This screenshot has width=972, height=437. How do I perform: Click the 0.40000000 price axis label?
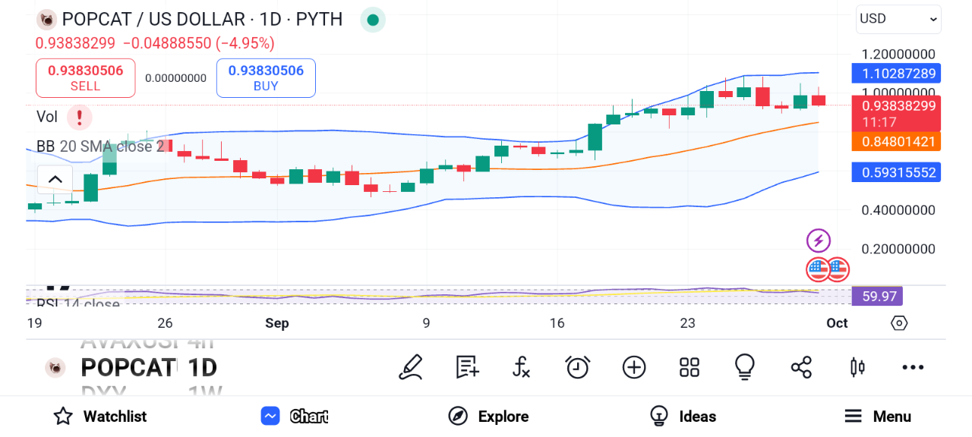[x=898, y=210]
